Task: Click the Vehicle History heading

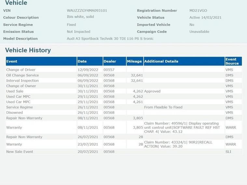Action: pyautogui.click(x=28, y=50)
